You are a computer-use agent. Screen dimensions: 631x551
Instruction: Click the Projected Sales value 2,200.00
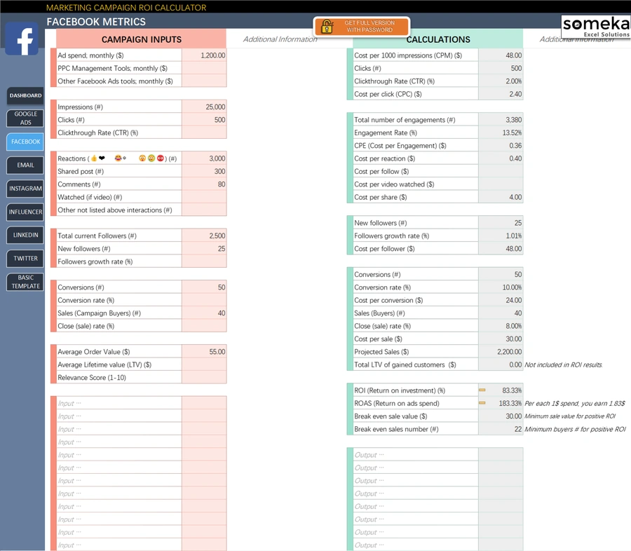point(501,351)
